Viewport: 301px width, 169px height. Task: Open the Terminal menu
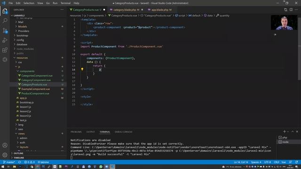pos(65,3)
